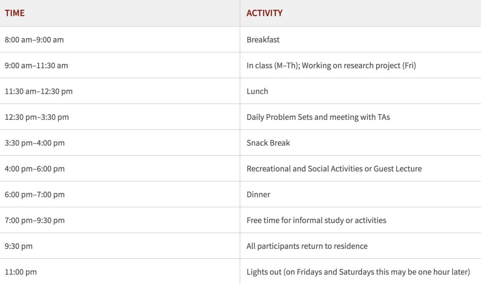Select the 11:00 pm time cell
Image resolution: width=481 pixels, height=284 pixels.
21,272
